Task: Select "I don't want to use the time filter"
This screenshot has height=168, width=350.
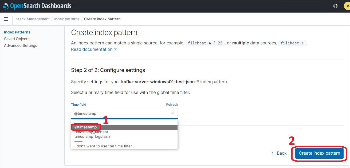Action: click(103, 146)
